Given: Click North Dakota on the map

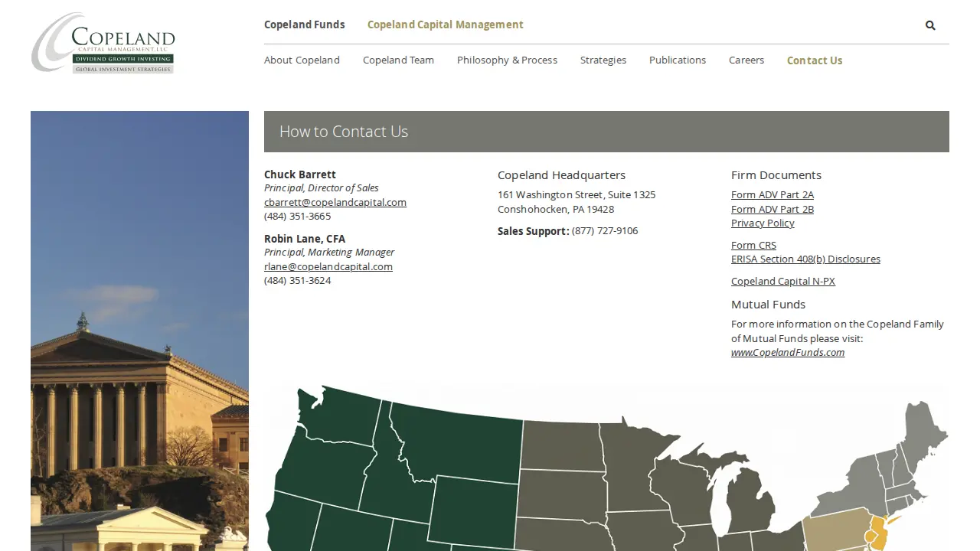Looking at the screenshot, I should pyautogui.click(x=562, y=445).
